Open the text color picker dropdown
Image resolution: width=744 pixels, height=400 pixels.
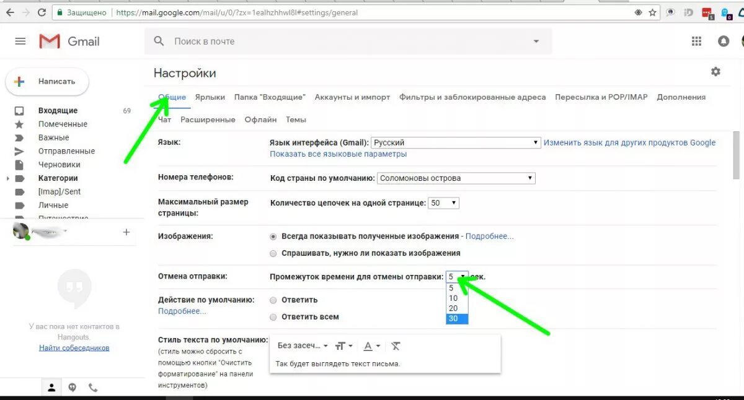372,346
